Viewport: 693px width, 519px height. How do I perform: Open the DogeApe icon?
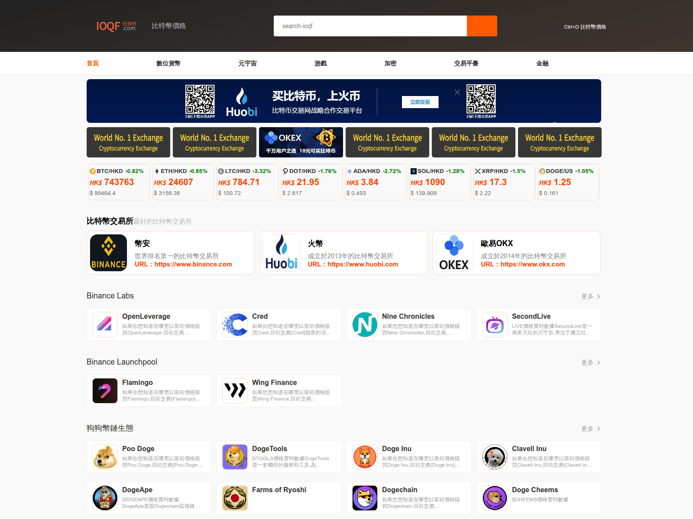click(x=105, y=498)
